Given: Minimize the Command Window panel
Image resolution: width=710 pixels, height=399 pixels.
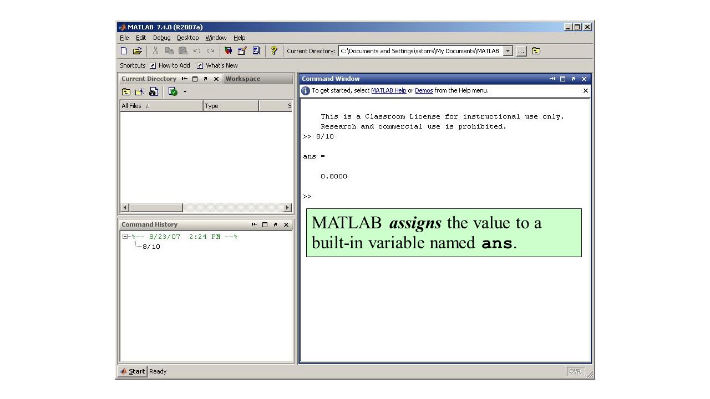Looking at the screenshot, I should [552, 79].
